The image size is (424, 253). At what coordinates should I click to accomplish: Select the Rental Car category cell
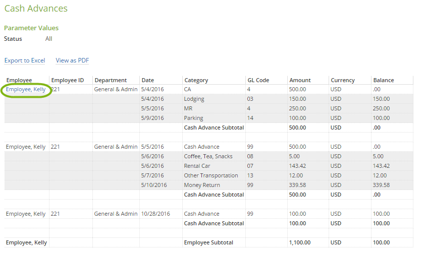(197, 166)
